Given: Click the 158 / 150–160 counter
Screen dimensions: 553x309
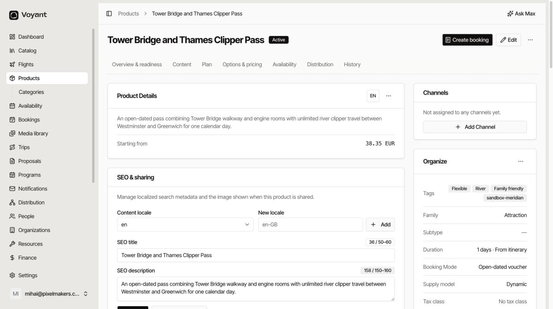Looking at the screenshot, I should [377, 271].
